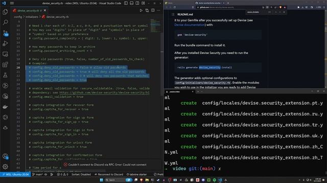
Task: Open Brave browser from the taskbar
Action: pyautogui.click(x=142, y=180)
